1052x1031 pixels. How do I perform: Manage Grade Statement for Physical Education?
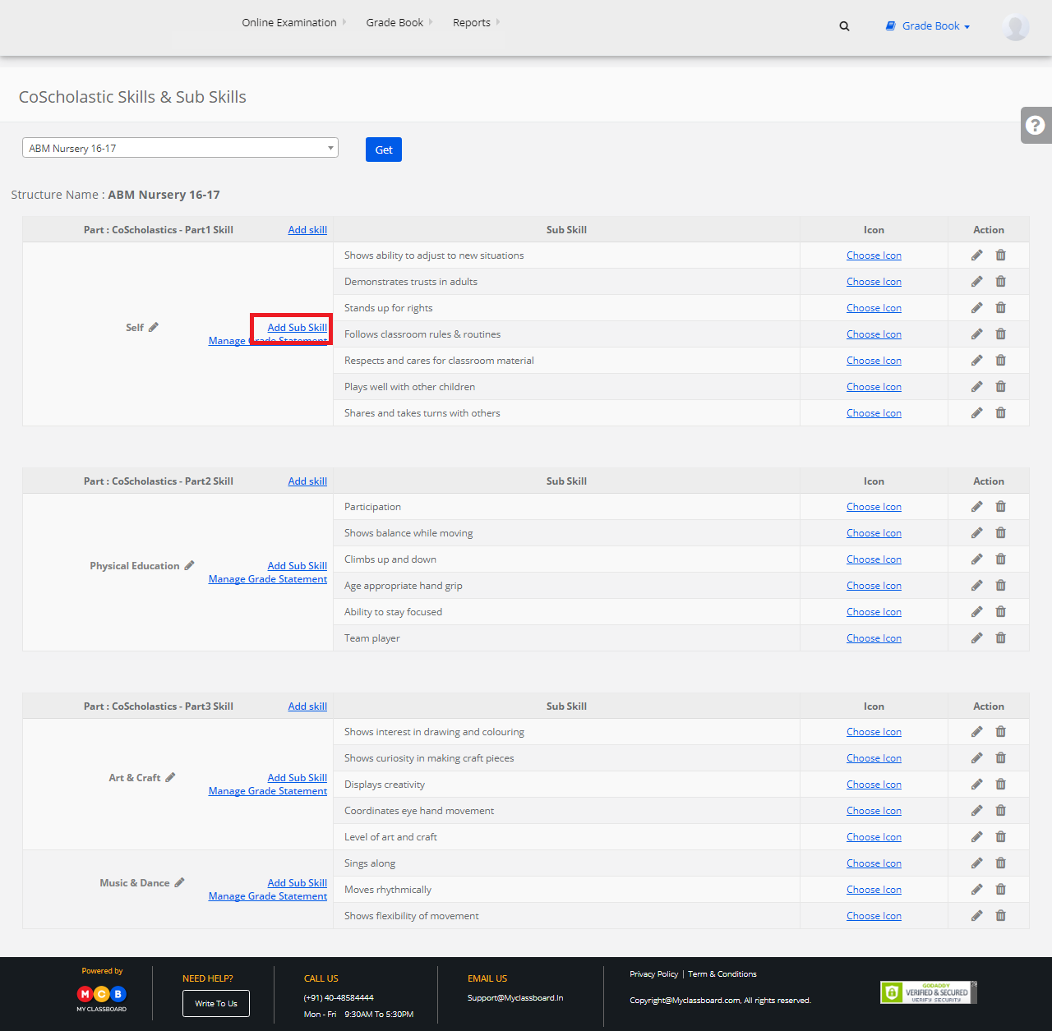click(x=268, y=579)
